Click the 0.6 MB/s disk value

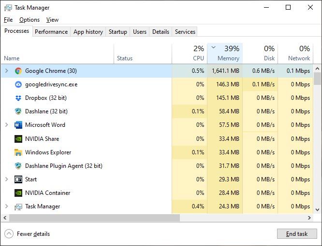(x=263, y=71)
